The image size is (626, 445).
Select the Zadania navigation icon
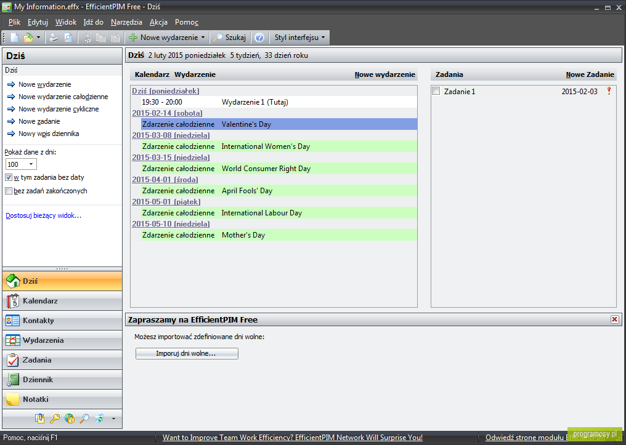click(13, 360)
